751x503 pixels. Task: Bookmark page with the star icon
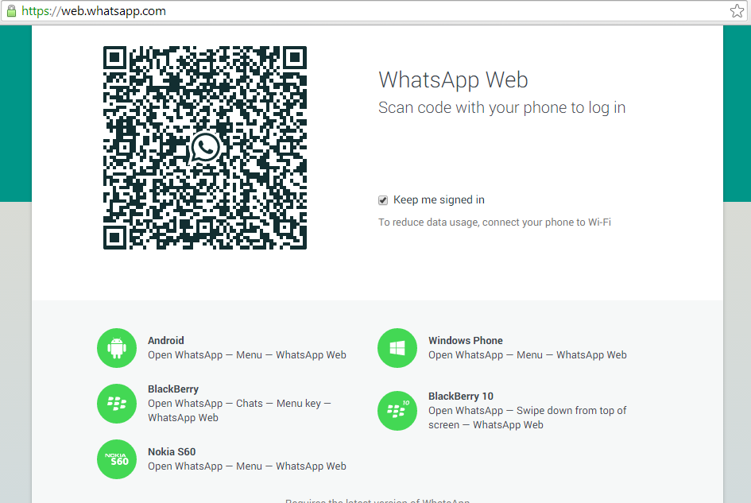[737, 11]
